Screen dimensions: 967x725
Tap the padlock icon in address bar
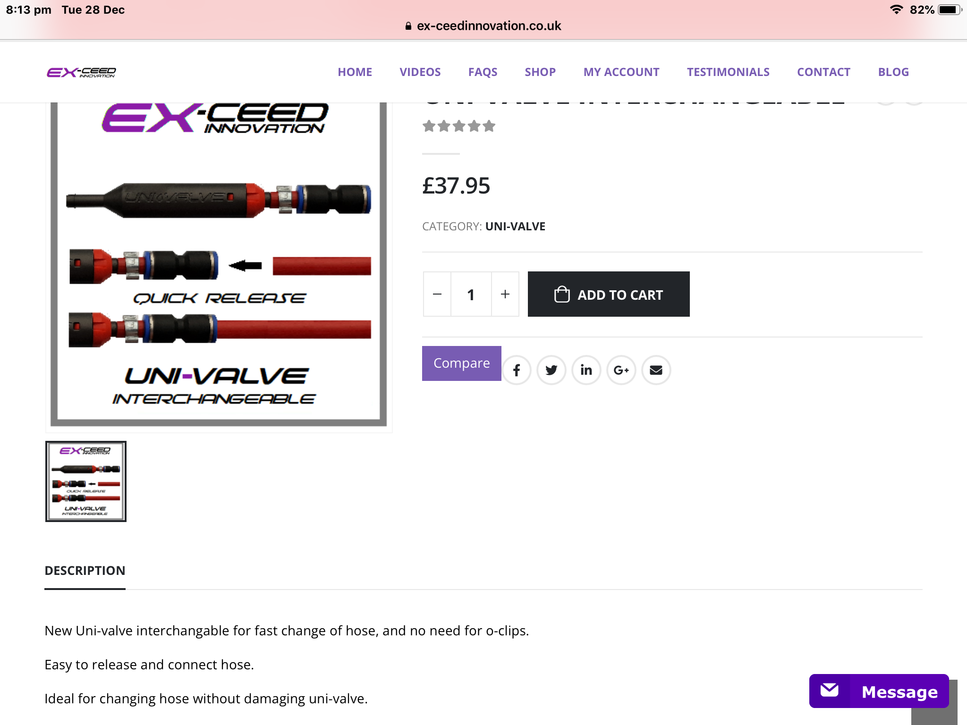point(408,26)
